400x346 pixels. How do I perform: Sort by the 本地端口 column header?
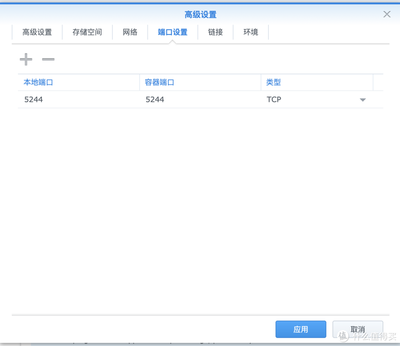click(38, 82)
